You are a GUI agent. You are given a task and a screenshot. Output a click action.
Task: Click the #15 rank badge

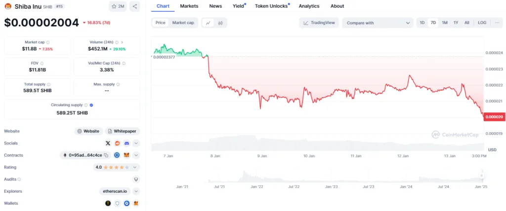59,6
